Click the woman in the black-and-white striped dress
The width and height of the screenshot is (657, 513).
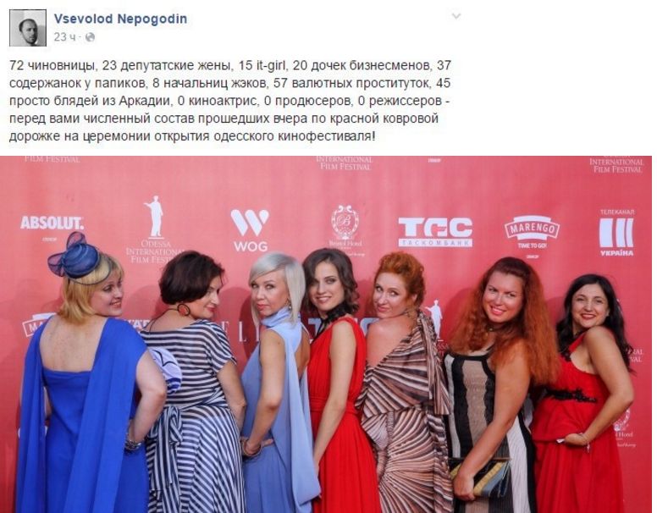[x=195, y=378]
